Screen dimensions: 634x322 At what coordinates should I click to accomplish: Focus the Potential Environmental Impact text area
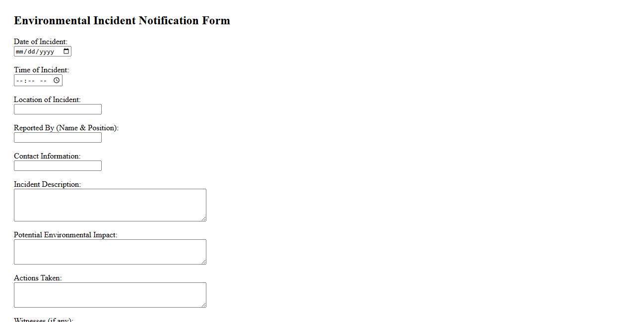click(x=110, y=252)
